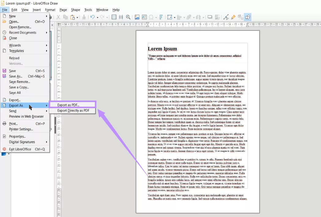Open the Zoom & Pan tool
The width and height of the screenshot is (321, 217).
click(128, 17)
